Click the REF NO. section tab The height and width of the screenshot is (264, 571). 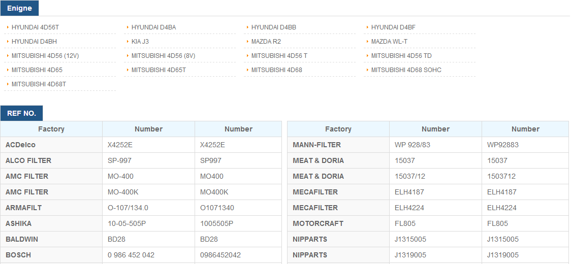click(x=21, y=113)
